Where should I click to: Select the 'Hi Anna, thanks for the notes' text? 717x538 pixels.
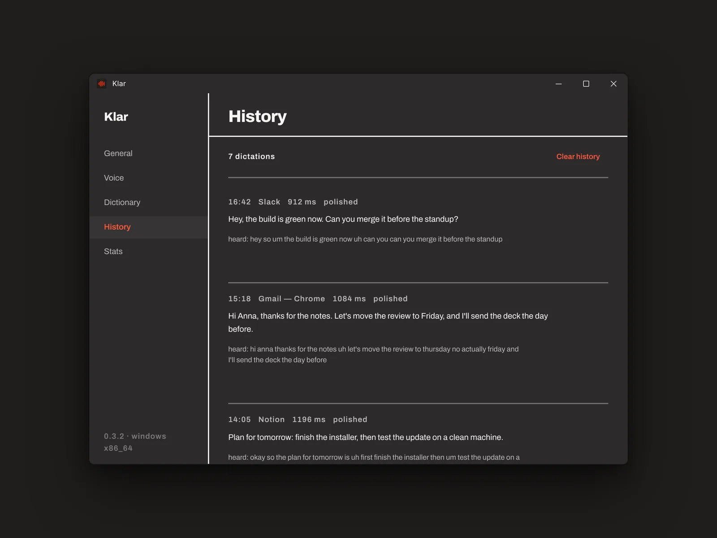pyautogui.click(x=388, y=322)
